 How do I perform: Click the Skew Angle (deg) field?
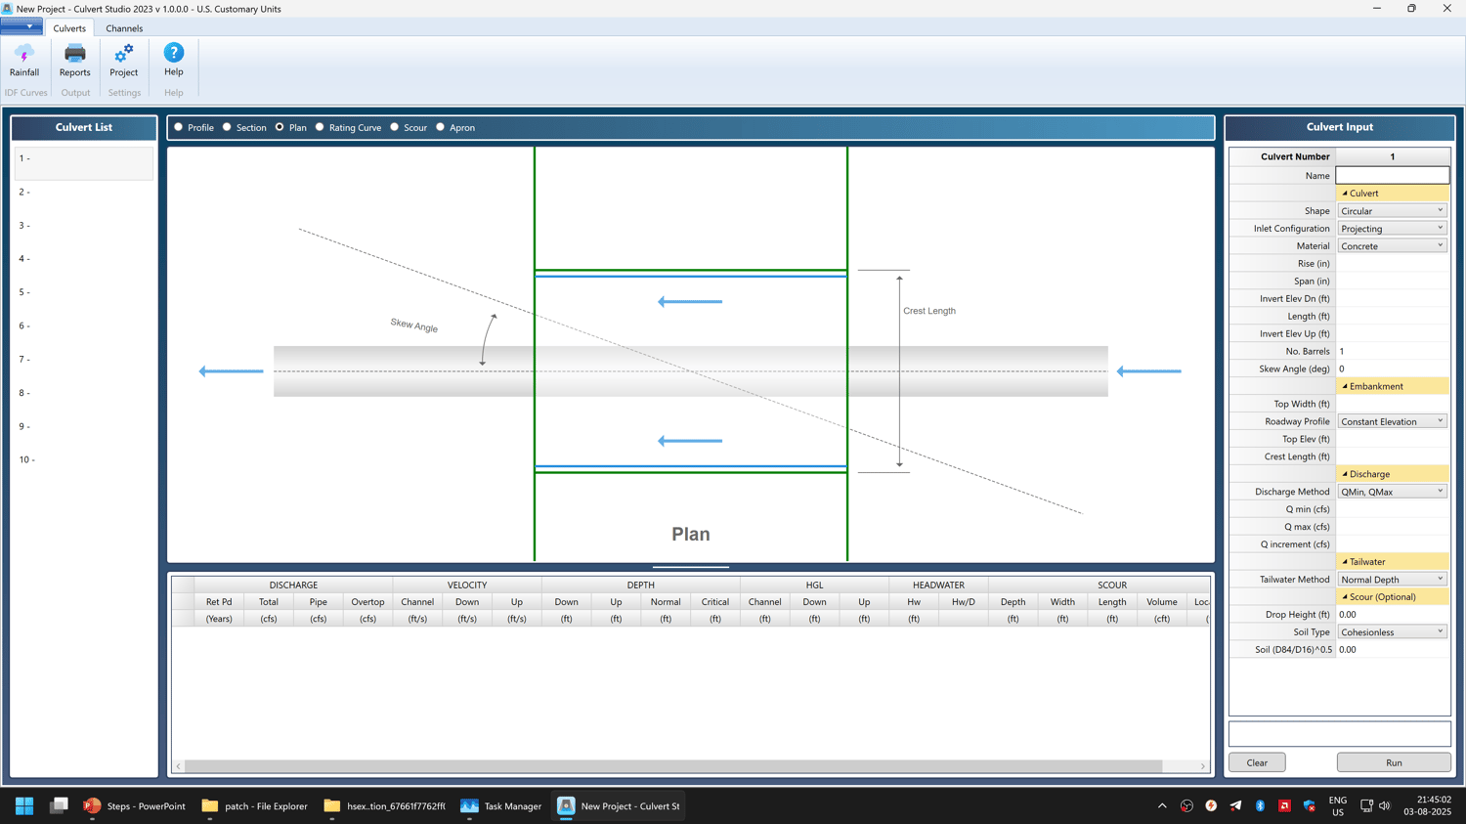[x=1393, y=369]
